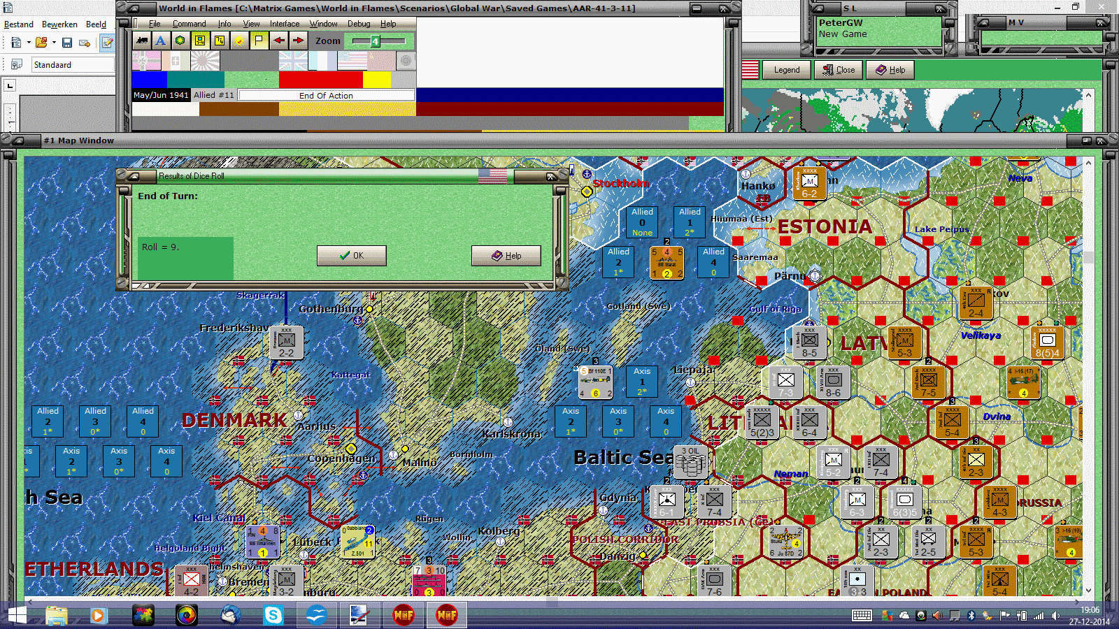Select the 3 OIL counter in the Baltic
The image size is (1119, 629).
691,461
